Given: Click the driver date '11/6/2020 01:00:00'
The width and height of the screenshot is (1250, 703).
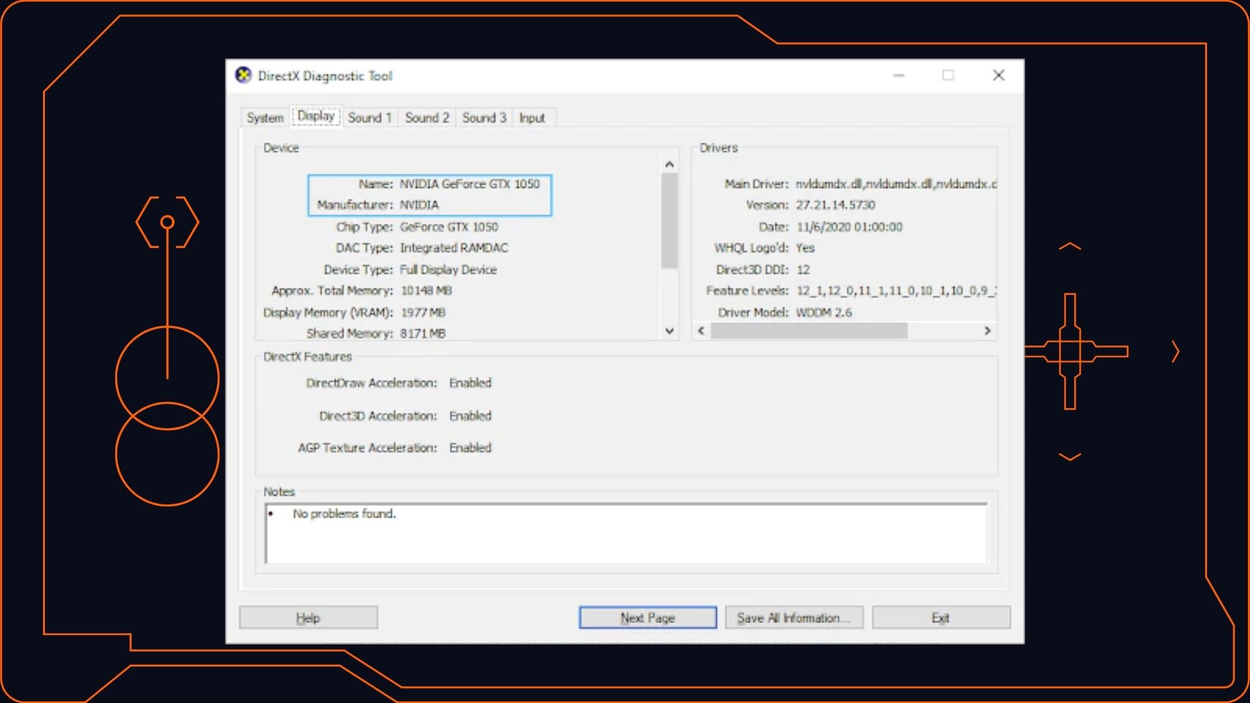Looking at the screenshot, I should (x=850, y=227).
